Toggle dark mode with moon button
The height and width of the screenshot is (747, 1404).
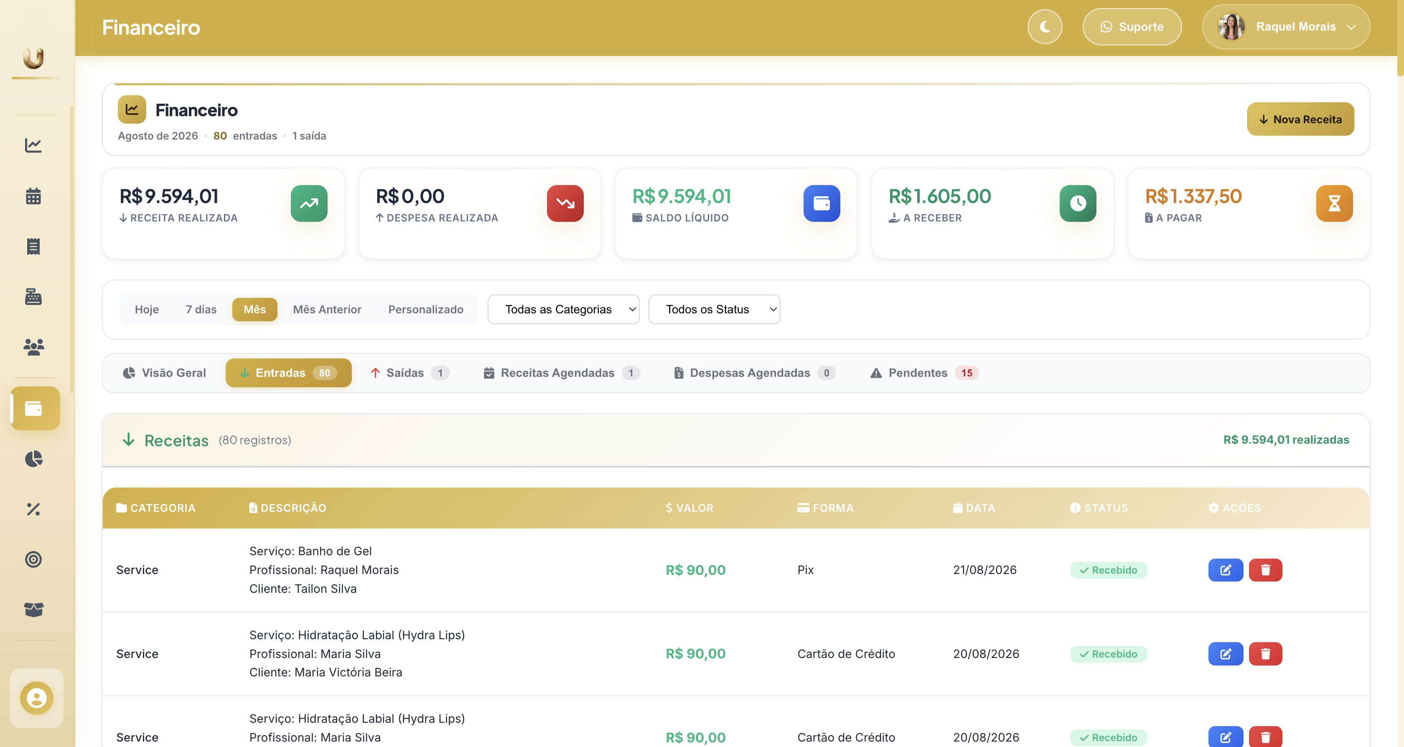tap(1044, 27)
